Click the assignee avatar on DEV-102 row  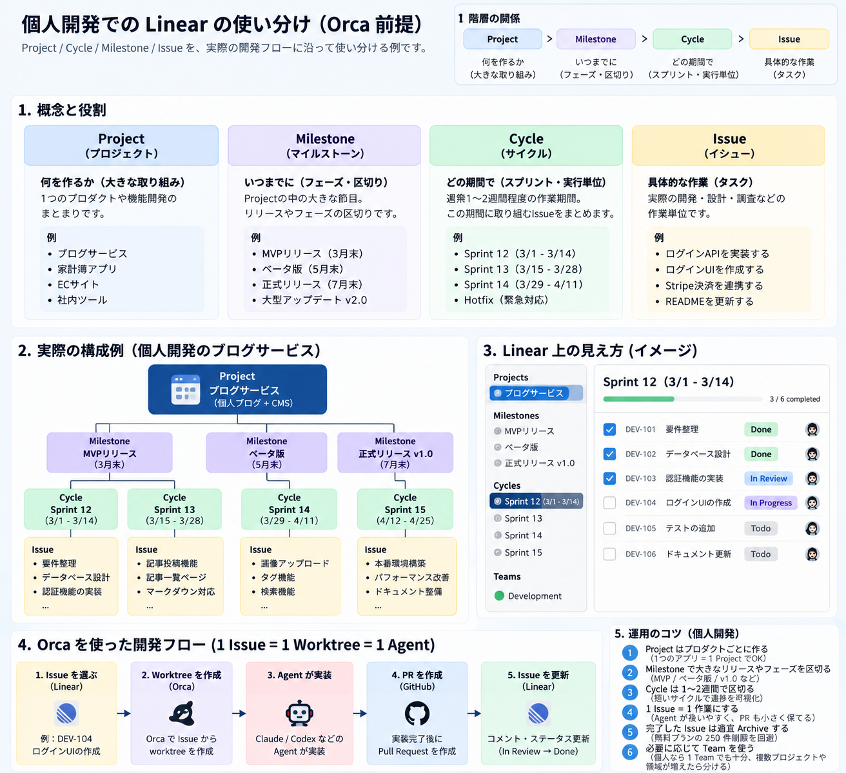pos(812,454)
